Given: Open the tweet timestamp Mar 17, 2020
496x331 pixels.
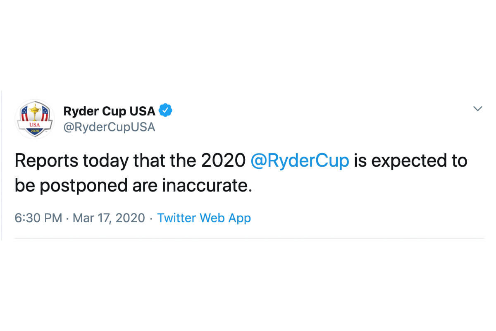Looking at the screenshot, I should click(x=108, y=218).
